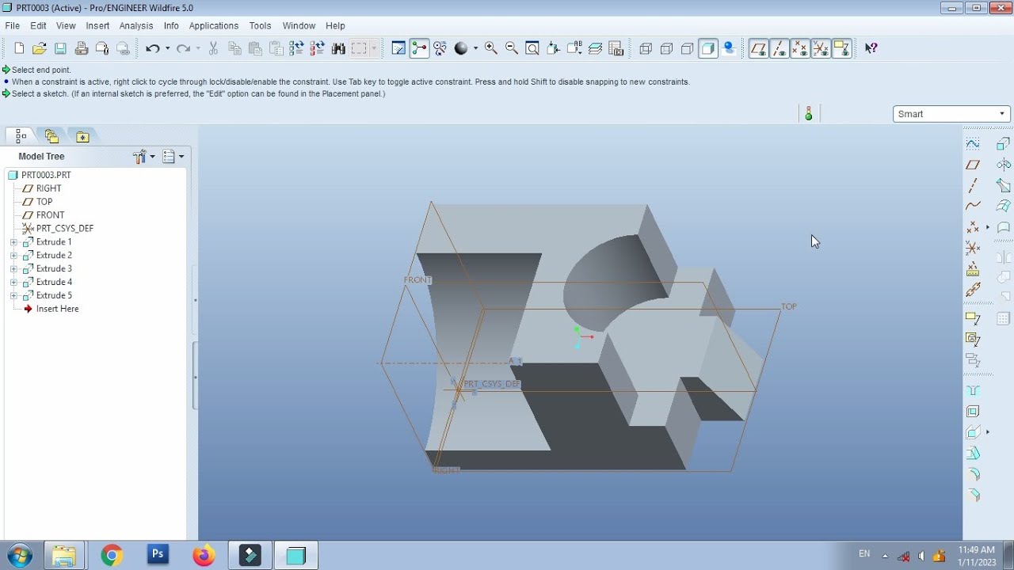
Task: Toggle datum axes display
Action: pyautogui.click(x=779, y=48)
